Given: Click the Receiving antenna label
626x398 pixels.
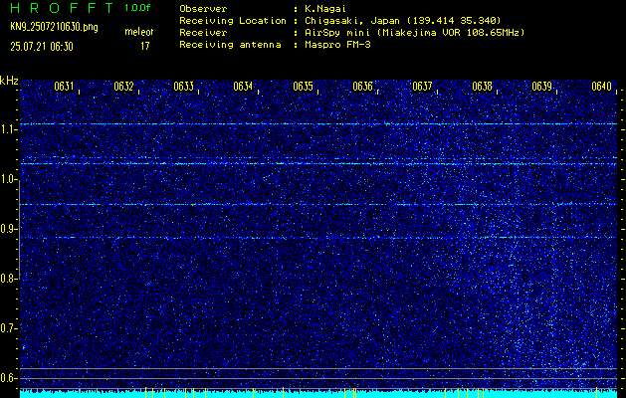Looking at the screenshot, I should pos(230,45).
